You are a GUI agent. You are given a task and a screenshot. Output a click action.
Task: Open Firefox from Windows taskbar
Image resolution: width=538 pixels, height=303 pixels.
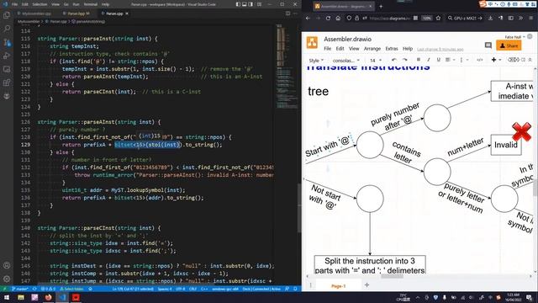[48, 297]
